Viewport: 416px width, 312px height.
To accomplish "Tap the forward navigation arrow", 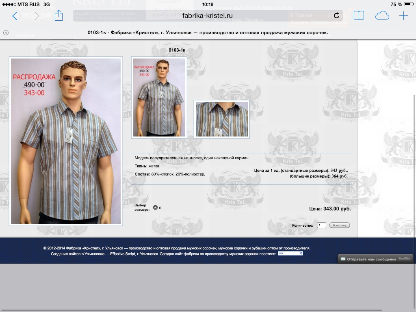I will [37, 16].
